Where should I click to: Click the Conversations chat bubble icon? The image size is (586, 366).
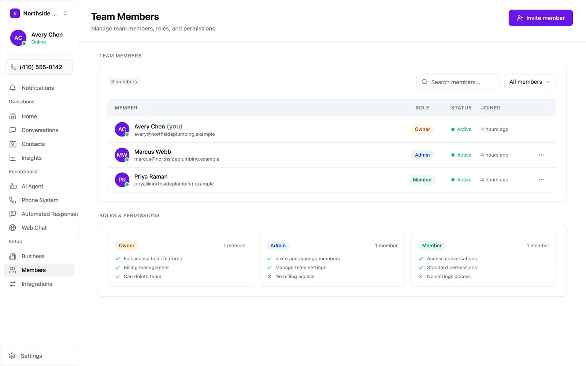coord(12,130)
